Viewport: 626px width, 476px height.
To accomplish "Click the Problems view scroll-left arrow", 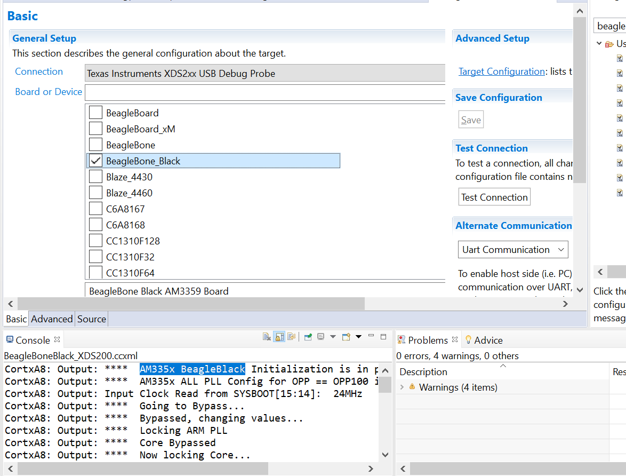I will tap(403, 469).
